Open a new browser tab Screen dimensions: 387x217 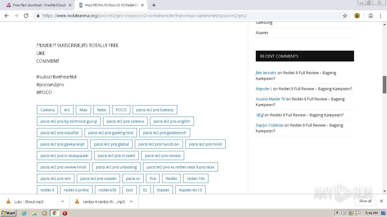pyautogui.click(x=154, y=5)
